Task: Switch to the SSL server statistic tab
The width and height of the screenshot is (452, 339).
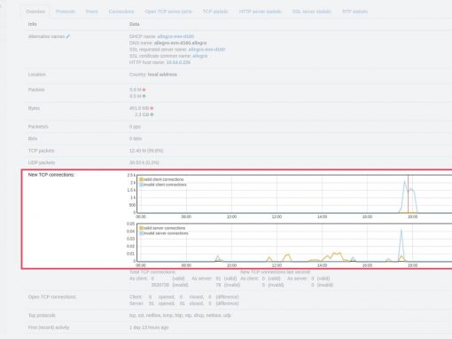Action: [x=312, y=12]
